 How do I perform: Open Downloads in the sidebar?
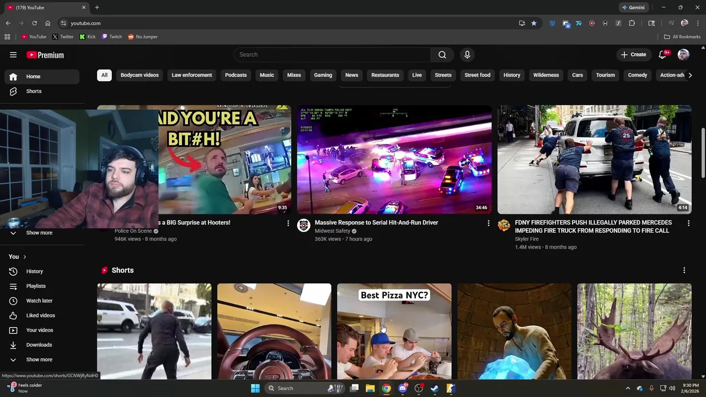(x=42, y=345)
